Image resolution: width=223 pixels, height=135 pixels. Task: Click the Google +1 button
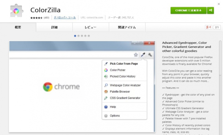point(208,27)
